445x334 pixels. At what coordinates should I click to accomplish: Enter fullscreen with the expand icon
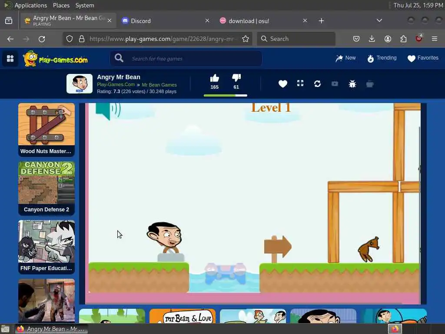[x=300, y=83]
